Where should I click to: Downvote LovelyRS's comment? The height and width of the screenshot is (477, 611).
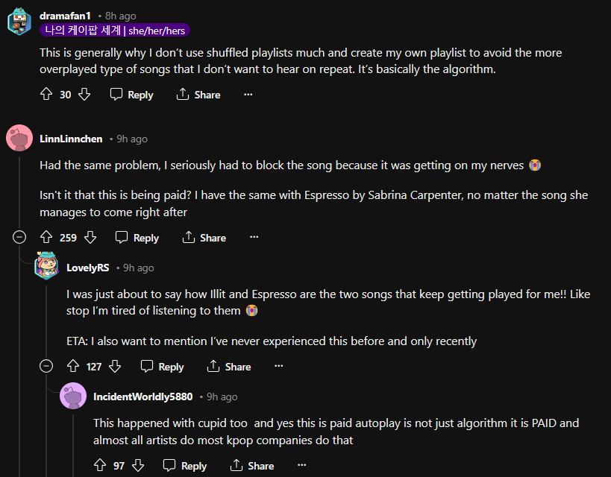click(x=115, y=367)
